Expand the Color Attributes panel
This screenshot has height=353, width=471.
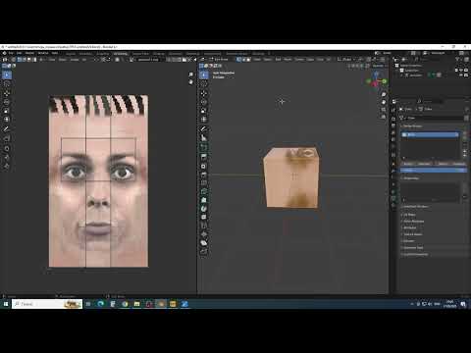(x=413, y=222)
